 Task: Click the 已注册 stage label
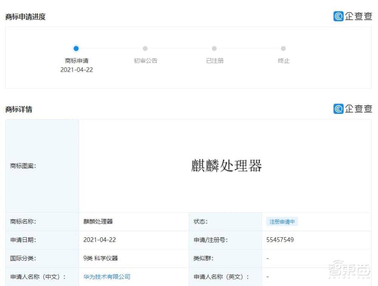click(214, 61)
